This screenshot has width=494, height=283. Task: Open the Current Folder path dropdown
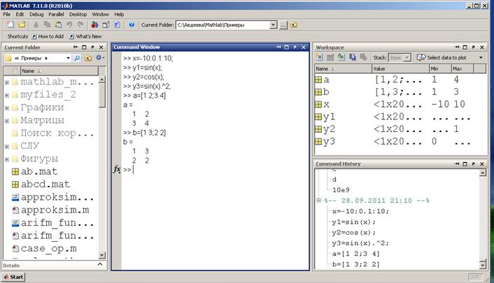click(273, 25)
